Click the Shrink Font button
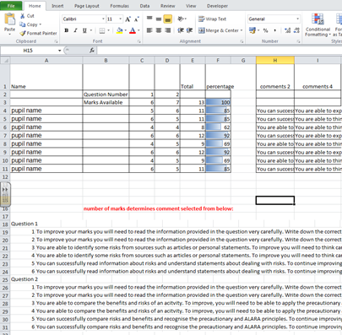Image resolution: width=342 pixels, height=335 pixels. [x=137, y=19]
